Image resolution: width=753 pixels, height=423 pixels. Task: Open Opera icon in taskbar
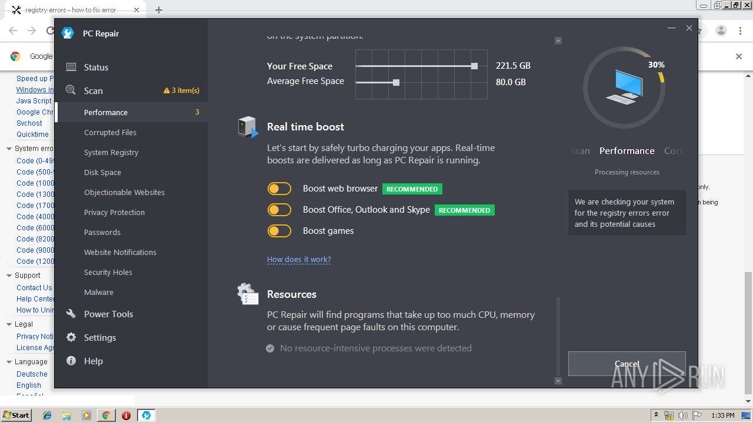[x=126, y=415]
